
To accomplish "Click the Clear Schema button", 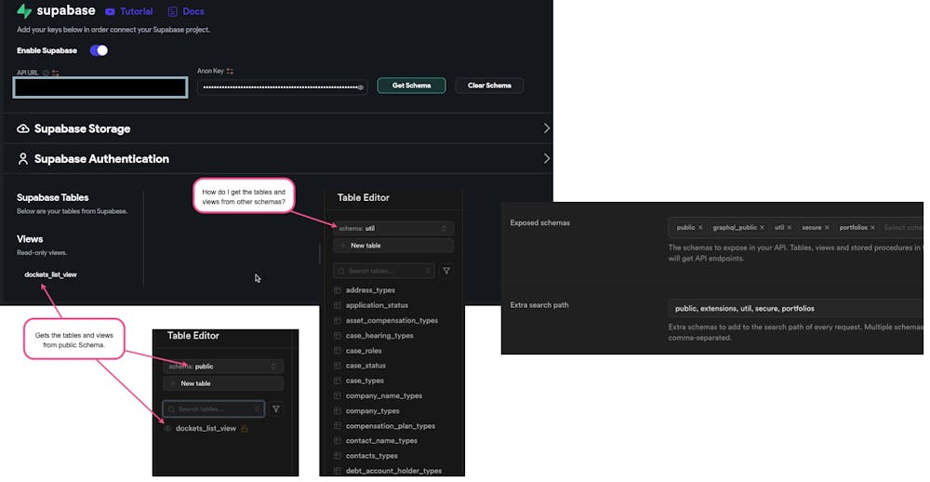I will coord(489,86).
